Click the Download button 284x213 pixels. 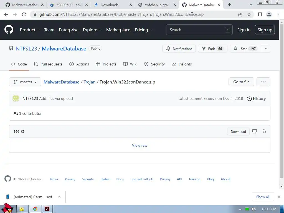point(238,131)
